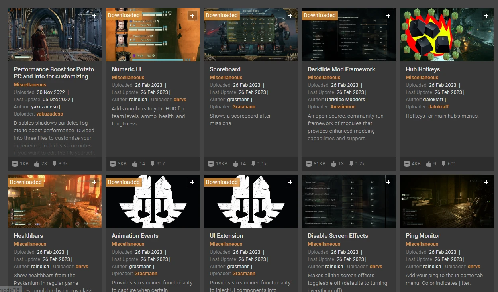
Task: Click the Numeric UI preview thumbnail
Action: tap(153, 35)
